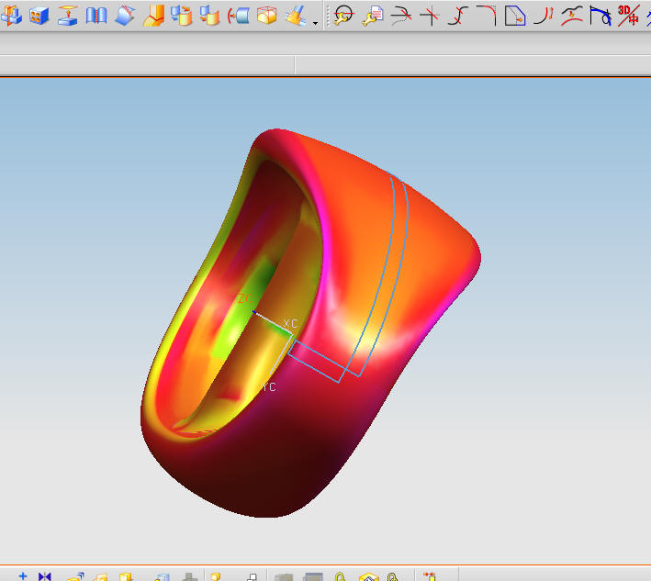Select the crossed lines with red slash icon

(430, 16)
